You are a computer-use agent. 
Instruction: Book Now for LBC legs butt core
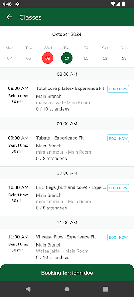tap(118, 188)
